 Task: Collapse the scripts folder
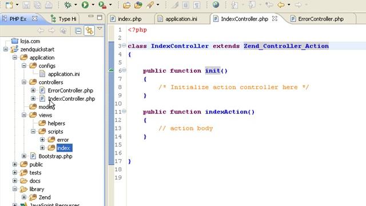(x=33, y=131)
